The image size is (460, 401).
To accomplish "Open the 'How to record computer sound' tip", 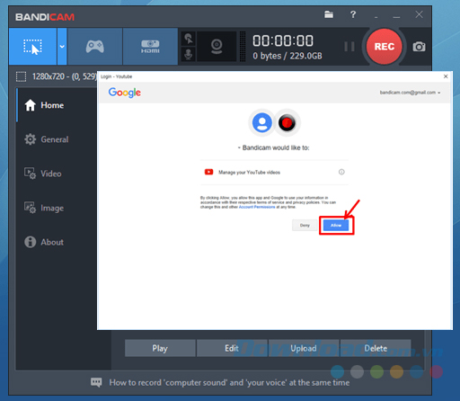I will 229,383.
